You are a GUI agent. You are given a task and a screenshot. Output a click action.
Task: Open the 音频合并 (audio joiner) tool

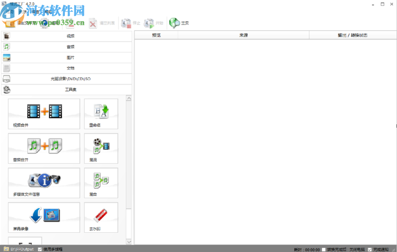44,148
